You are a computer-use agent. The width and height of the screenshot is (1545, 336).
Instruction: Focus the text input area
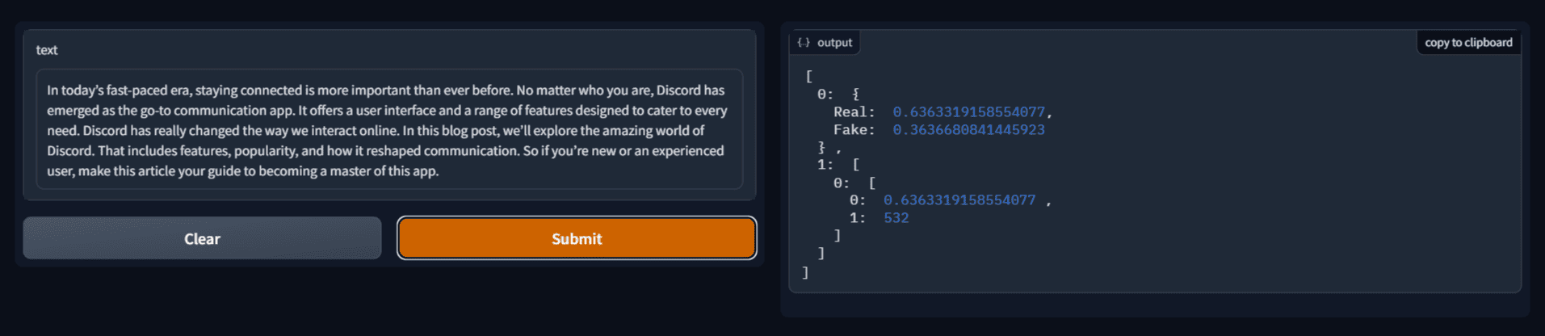(389, 130)
